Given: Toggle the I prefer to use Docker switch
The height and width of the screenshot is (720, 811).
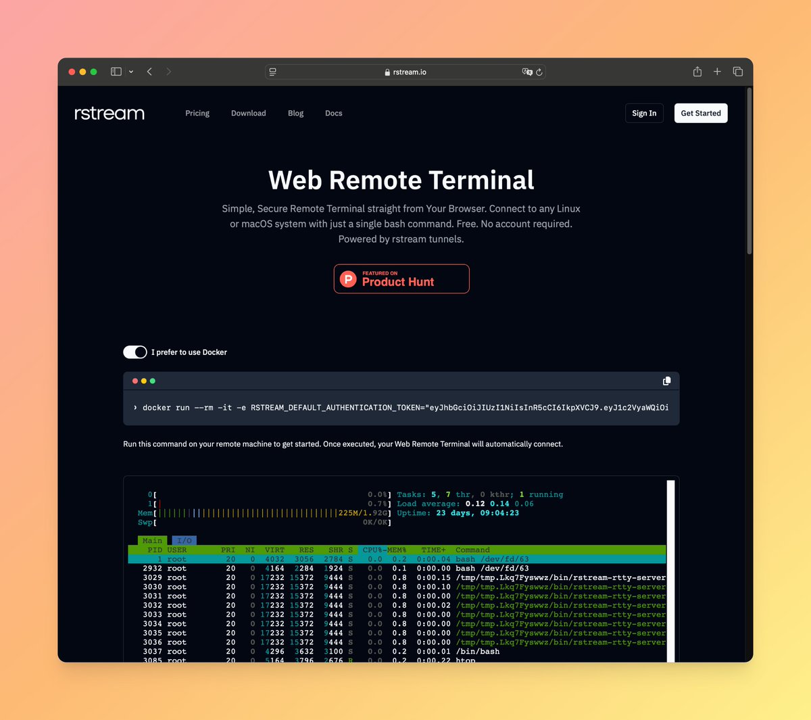Looking at the screenshot, I should pyautogui.click(x=135, y=352).
